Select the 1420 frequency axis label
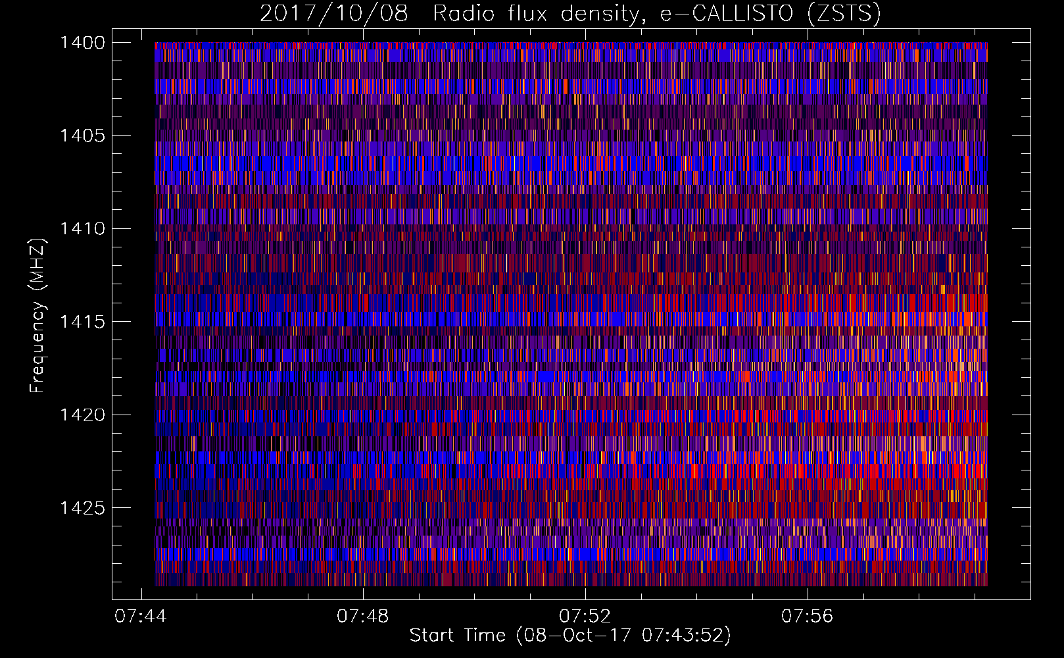This screenshot has height=658, width=1064. click(82, 415)
